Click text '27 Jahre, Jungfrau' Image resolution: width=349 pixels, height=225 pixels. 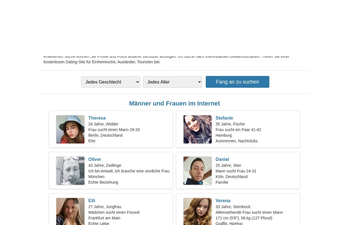[x=105, y=207]
